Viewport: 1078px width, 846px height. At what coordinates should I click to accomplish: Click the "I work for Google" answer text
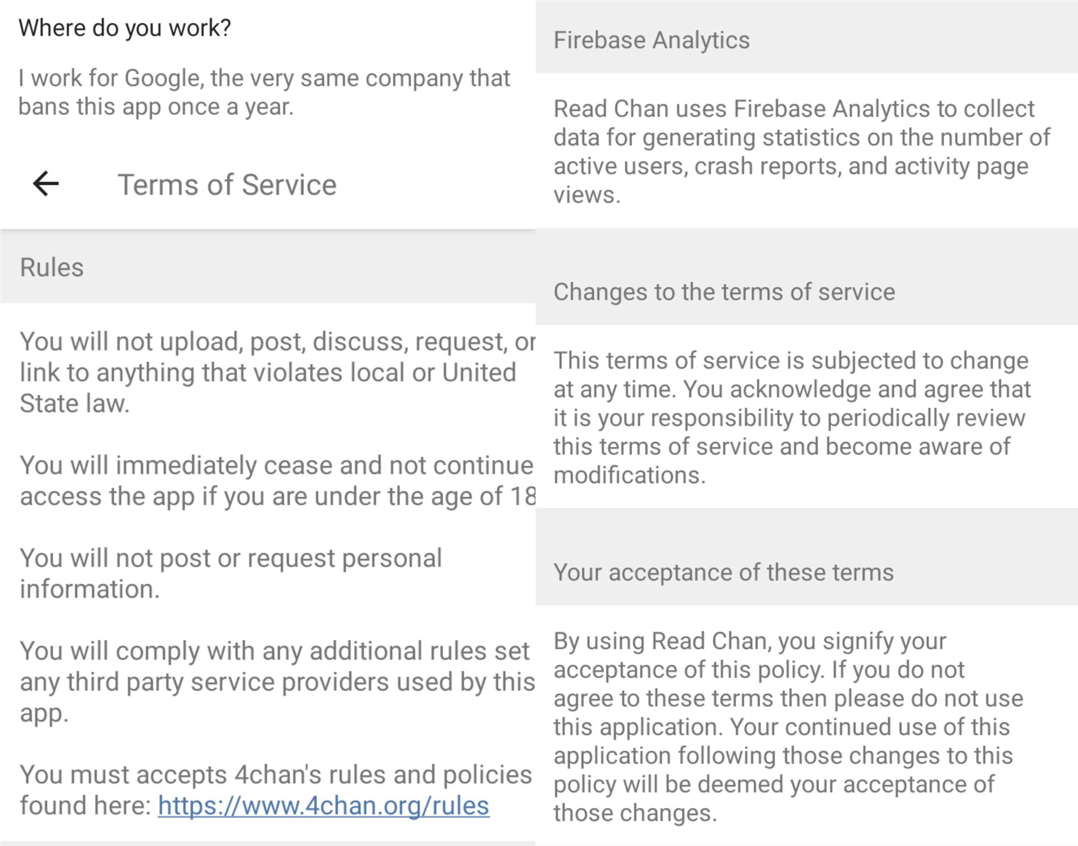point(264,92)
